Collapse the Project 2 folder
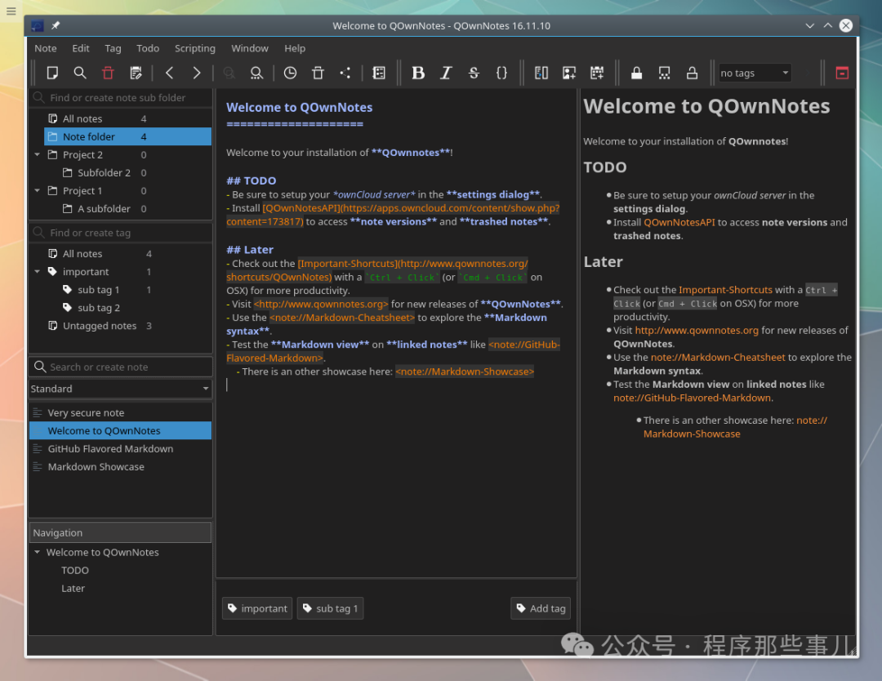 pos(37,154)
